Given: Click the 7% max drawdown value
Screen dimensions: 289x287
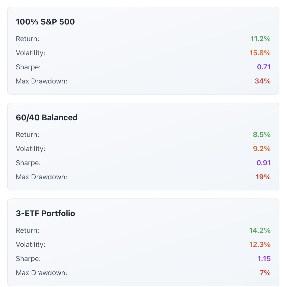Looking at the screenshot, I should click(265, 273).
